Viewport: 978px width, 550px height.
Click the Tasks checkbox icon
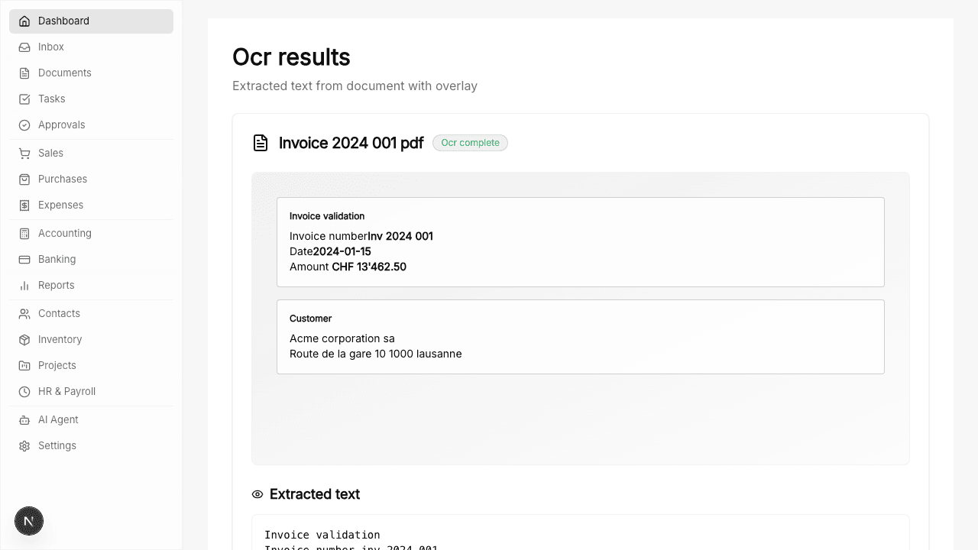pyautogui.click(x=24, y=99)
